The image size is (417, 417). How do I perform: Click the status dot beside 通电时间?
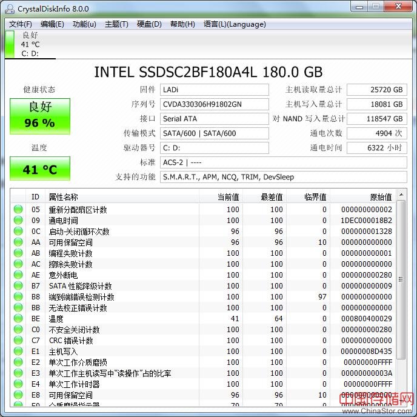(x=19, y=221)
